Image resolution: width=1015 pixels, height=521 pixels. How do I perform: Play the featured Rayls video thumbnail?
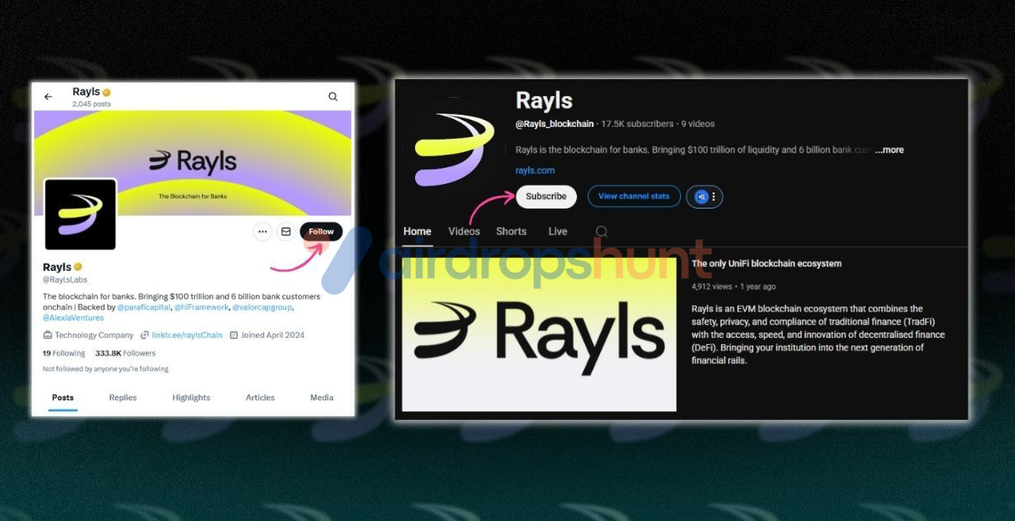click(539, 332)
